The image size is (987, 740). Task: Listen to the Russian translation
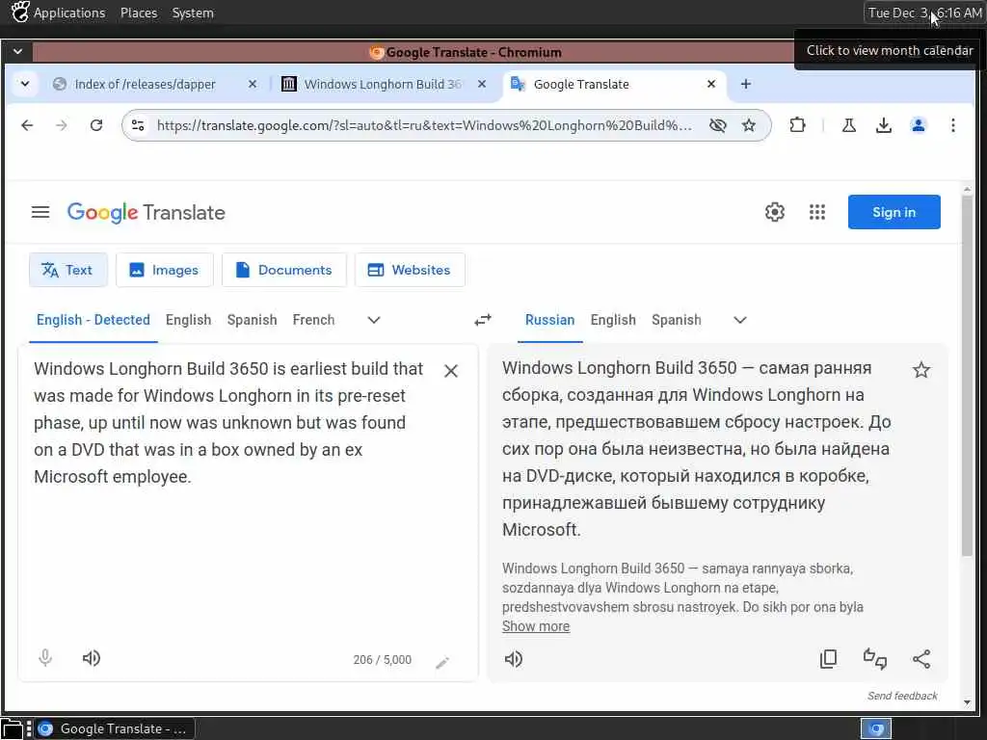tap(514, 659)
